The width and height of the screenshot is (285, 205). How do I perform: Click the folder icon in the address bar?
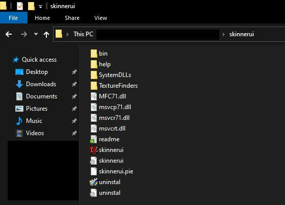coord(59,34)
